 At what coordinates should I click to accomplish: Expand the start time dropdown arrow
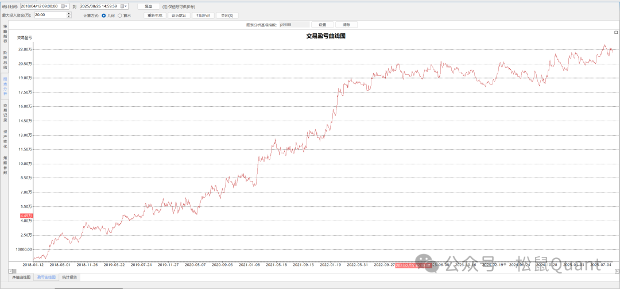tap(68, 6)
